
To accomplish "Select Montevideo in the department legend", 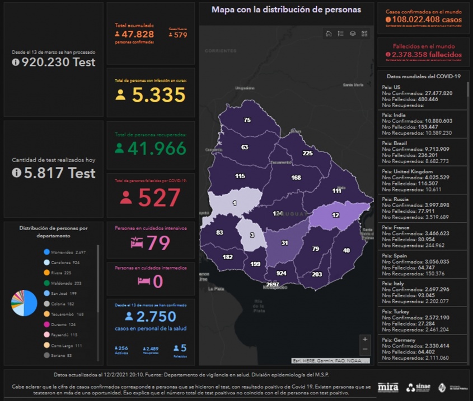I will tap(67, 252).
